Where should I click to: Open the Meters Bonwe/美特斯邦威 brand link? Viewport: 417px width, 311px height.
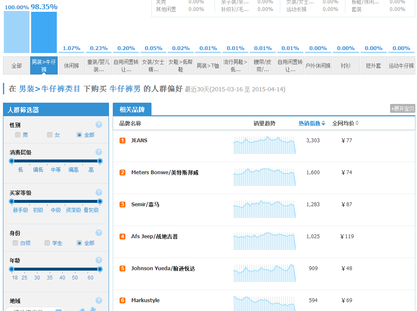click(x=165, y=173)
